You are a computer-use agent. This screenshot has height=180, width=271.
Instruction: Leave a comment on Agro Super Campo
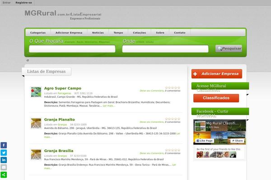(x=152, y=91)
